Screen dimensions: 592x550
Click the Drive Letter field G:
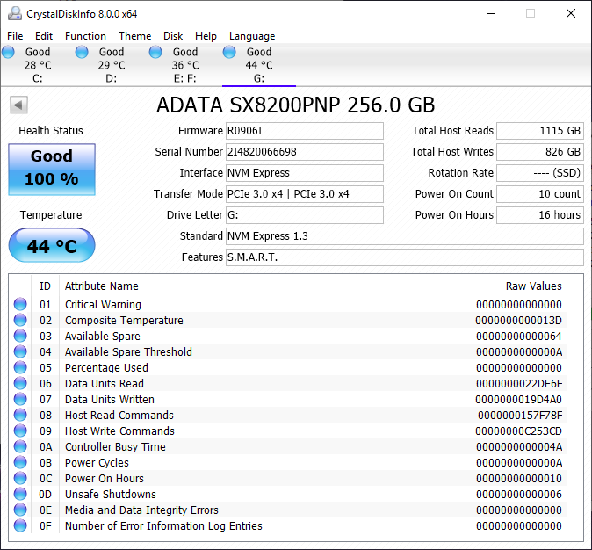[305, 215]
